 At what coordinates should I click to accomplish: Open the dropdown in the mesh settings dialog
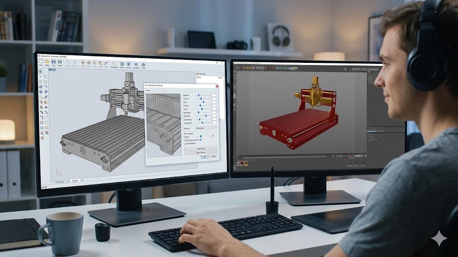tap(205, 128)
